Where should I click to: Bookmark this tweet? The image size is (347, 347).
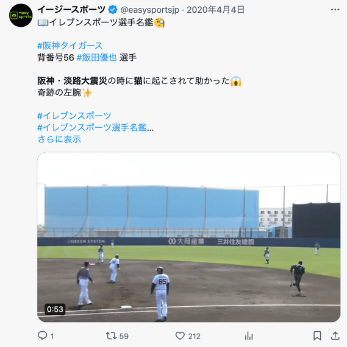click(317, 335)
